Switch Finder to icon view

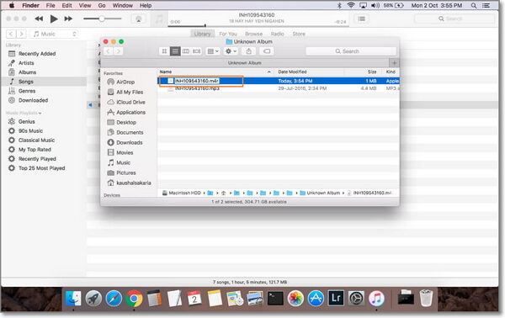[x=164, y=51]
